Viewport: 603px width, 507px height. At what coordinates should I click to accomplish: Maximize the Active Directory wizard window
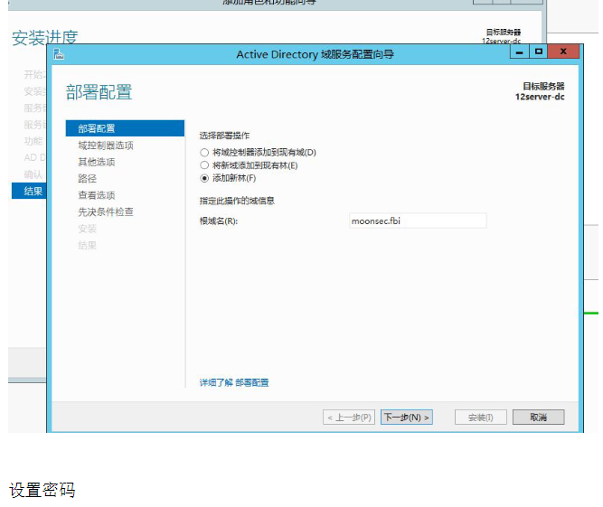(539, 52)
